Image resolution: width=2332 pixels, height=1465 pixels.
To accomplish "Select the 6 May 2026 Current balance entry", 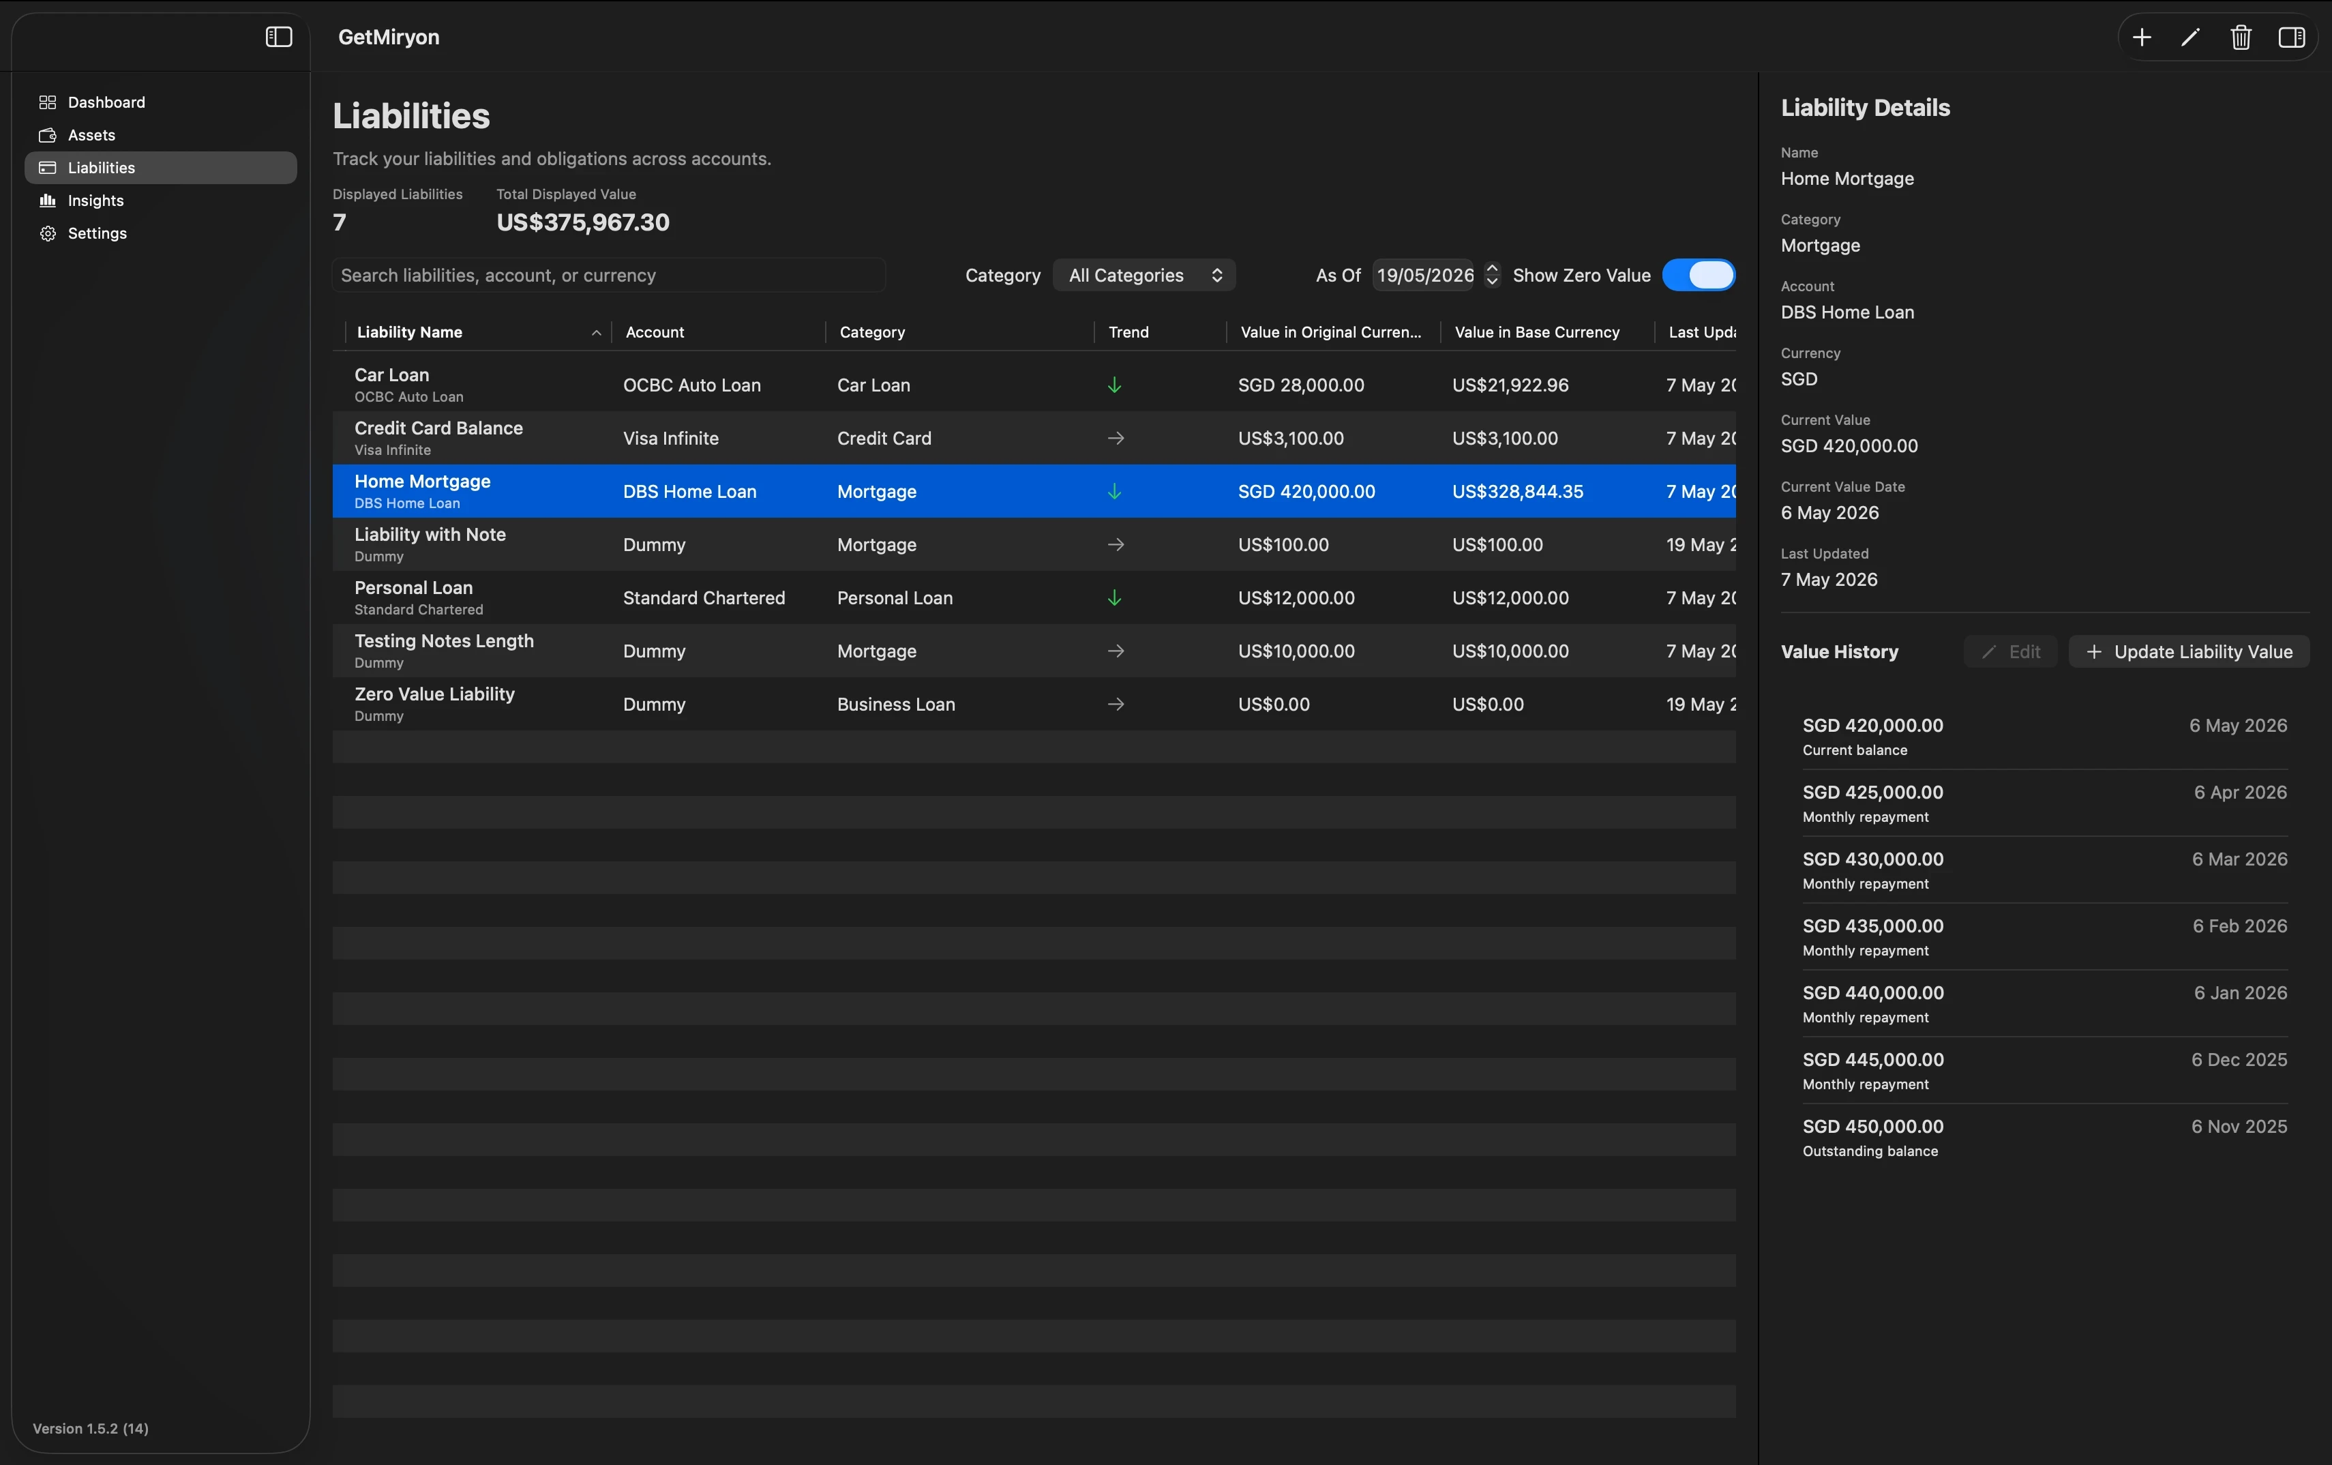I will click(x=2044, y=737).
